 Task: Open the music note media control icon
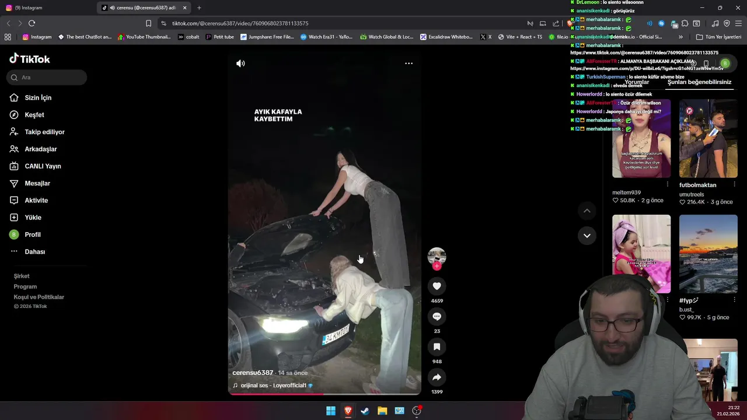click(x=715, y=23)
